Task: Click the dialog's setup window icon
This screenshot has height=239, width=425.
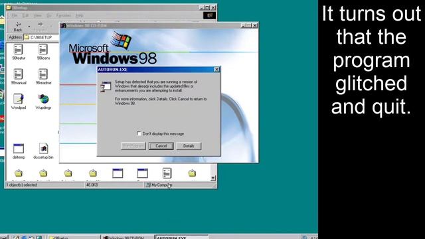Action: pyautogui.click(x=106, y=87)
